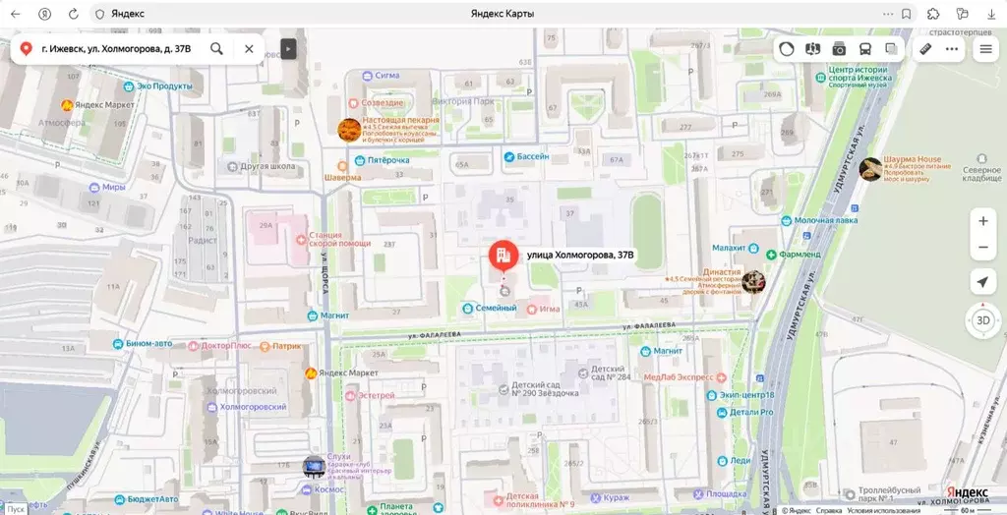The image size is (1007, 515).
Task: Toggle the traffic layer icon
Action: tap(787, 48)
